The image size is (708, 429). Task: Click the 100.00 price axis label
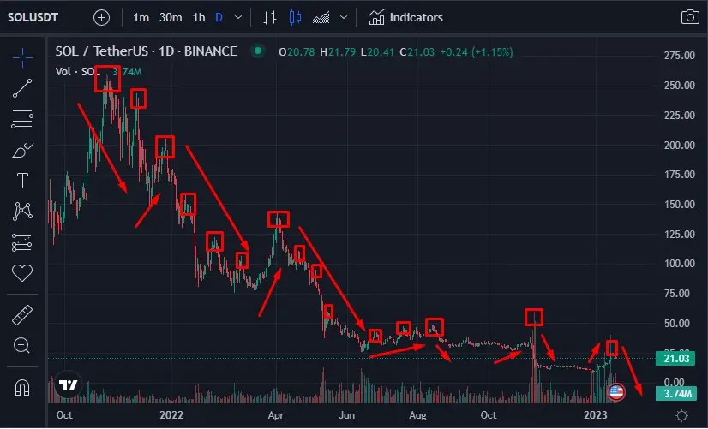(679, 264)
